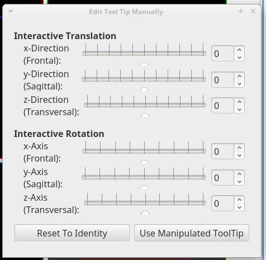Click the Interactive Translation heading
The image size is (266, 260).
click(65, 36)
